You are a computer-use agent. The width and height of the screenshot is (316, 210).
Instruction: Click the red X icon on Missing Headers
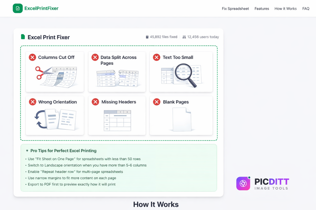click(95, 102)
